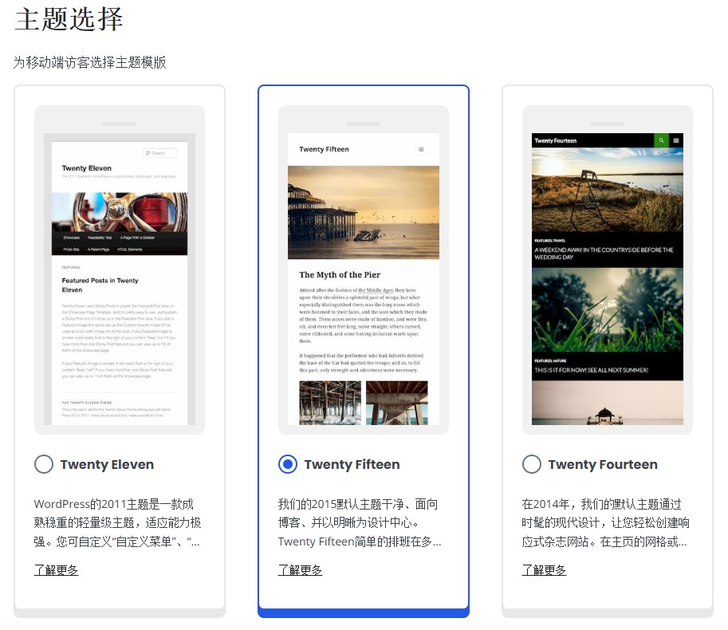
Task: Click the Twenty Eleven theme name label
Action: pyautogui.click(x=107, y=464)
